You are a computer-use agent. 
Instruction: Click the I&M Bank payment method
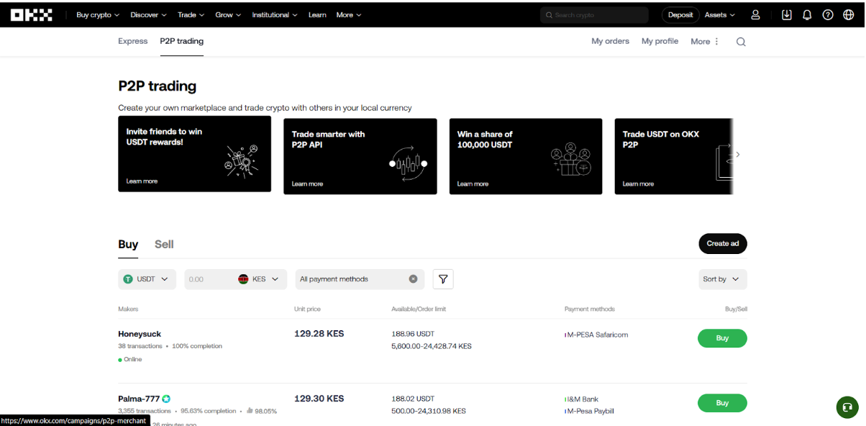582,399
